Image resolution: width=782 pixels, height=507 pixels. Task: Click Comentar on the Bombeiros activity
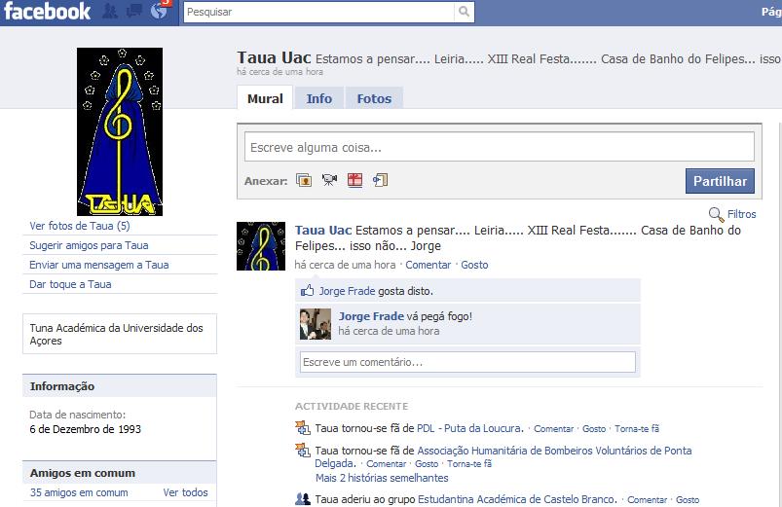[386, 463]
